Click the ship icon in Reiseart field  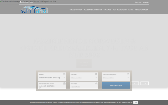(64, 74)
